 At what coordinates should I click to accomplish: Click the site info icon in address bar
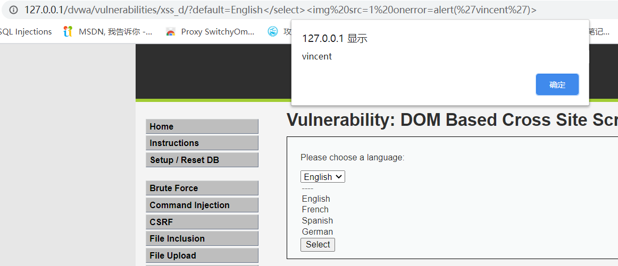click(x=13, y=10)
